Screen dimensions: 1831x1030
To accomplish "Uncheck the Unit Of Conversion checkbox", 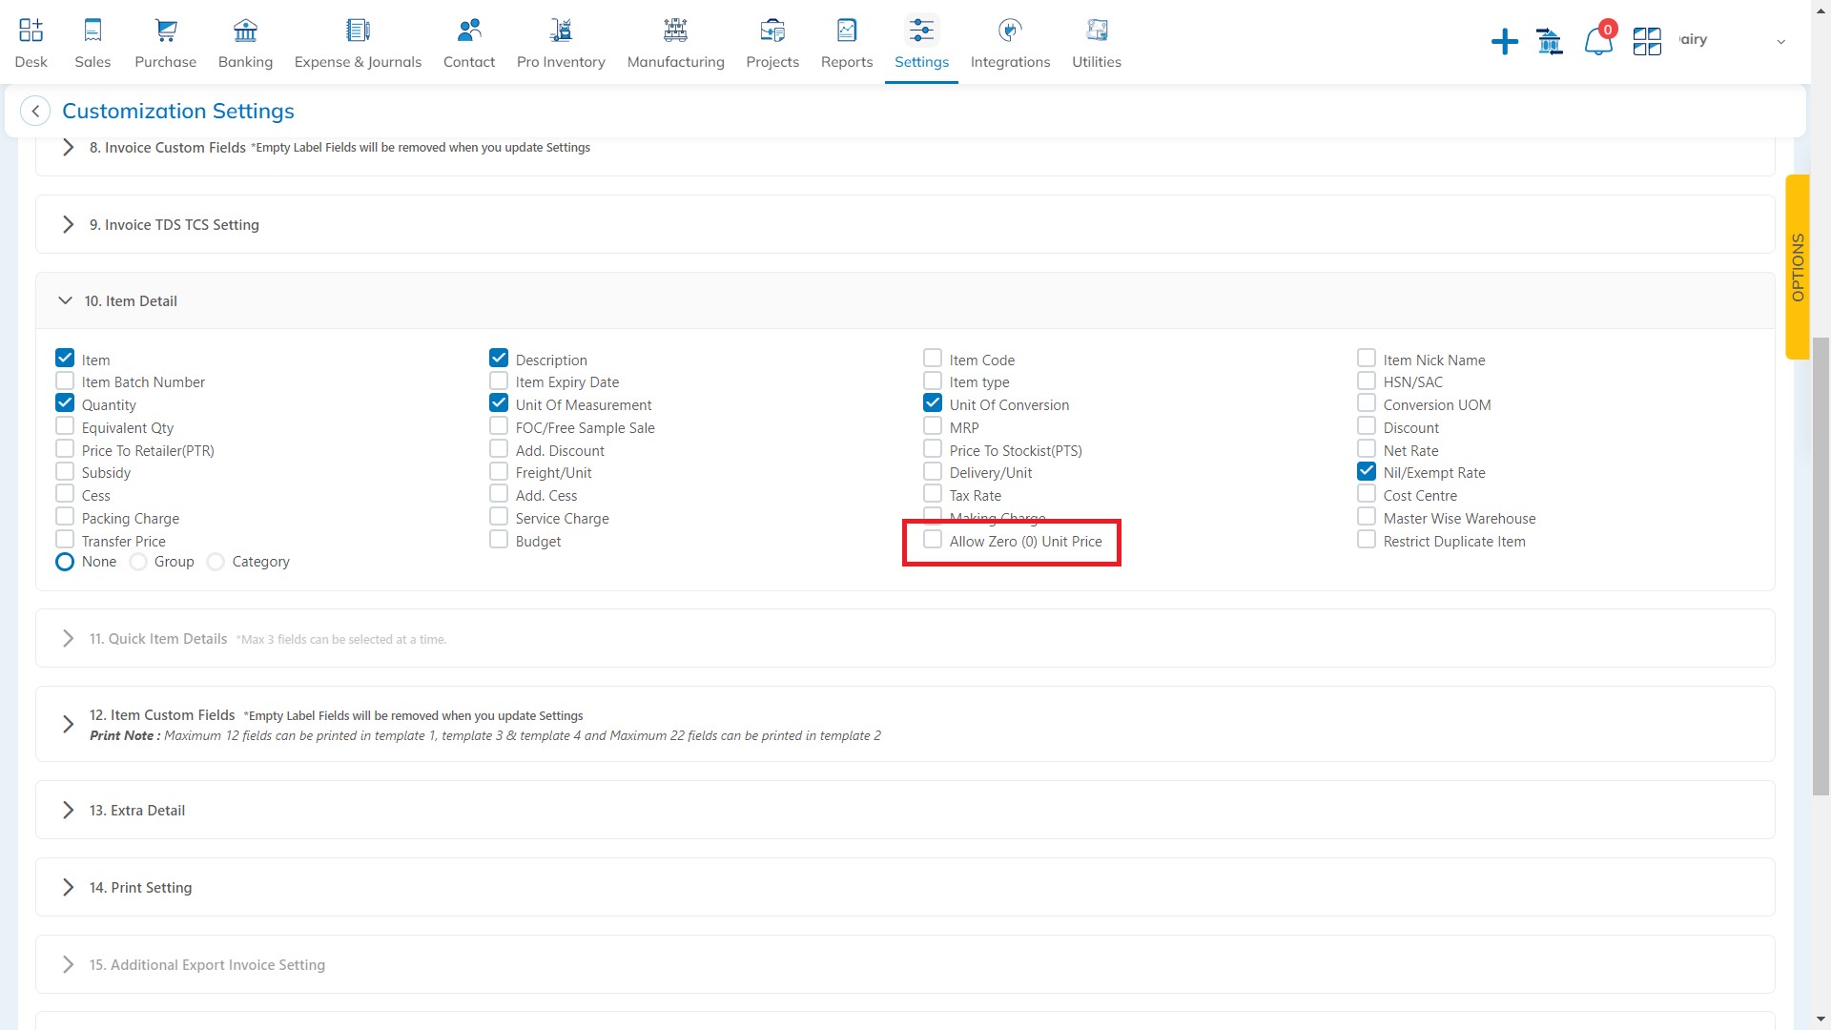I will point(933,402).
